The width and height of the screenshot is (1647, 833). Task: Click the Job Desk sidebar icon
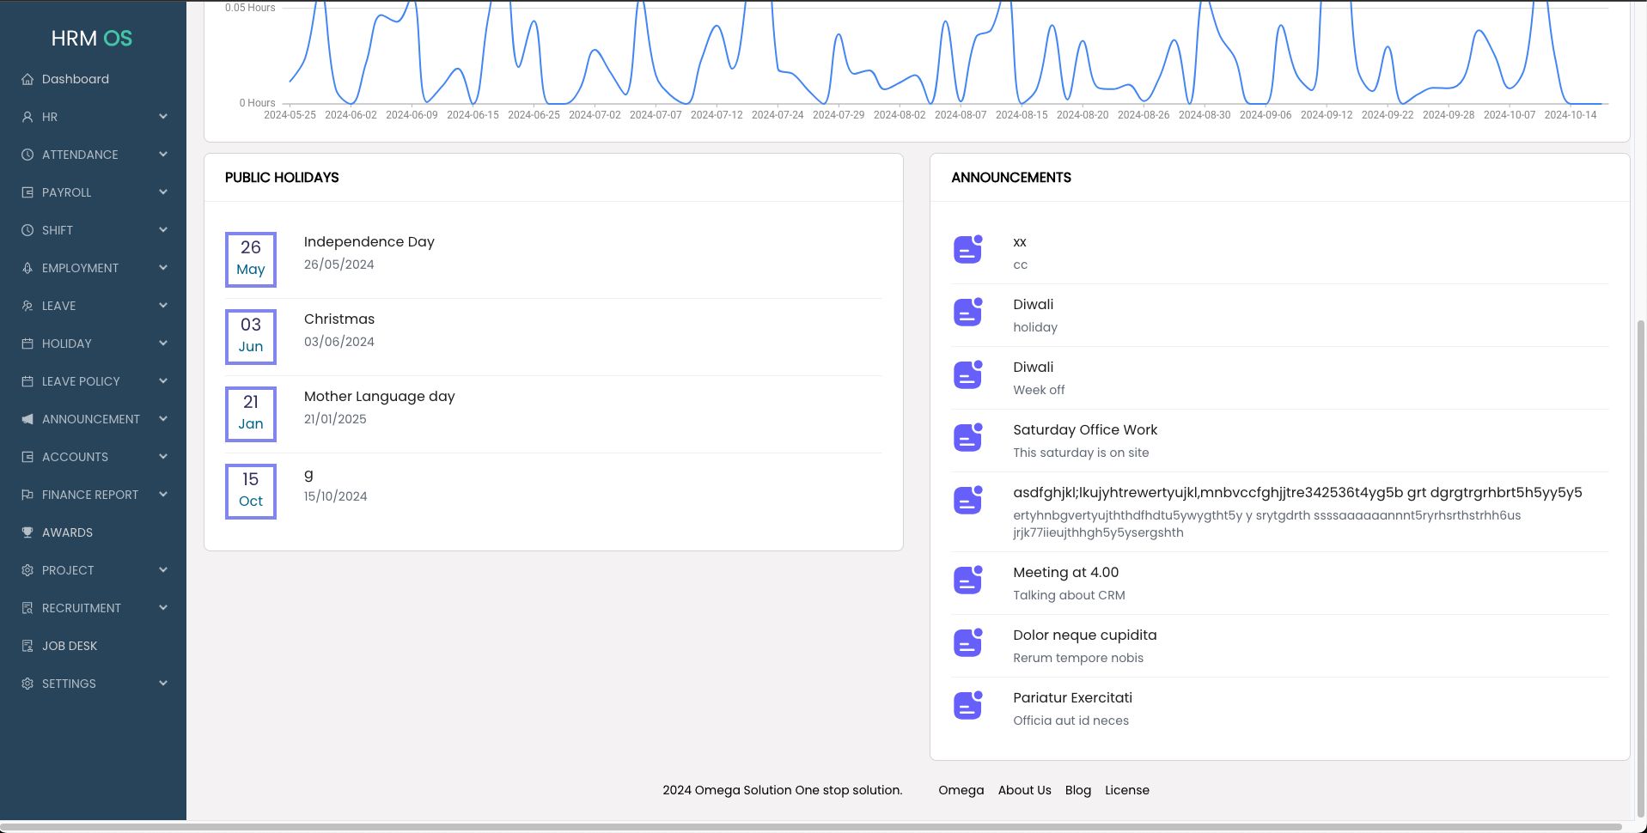tap(27, 646)
